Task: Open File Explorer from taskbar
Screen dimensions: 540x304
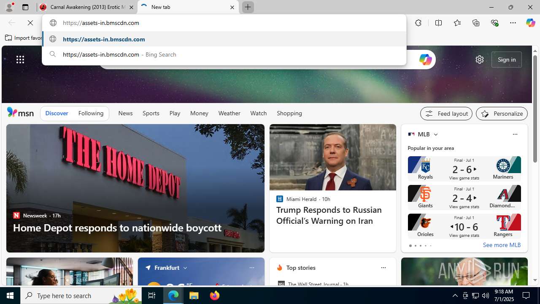Action: click(194, 296)
